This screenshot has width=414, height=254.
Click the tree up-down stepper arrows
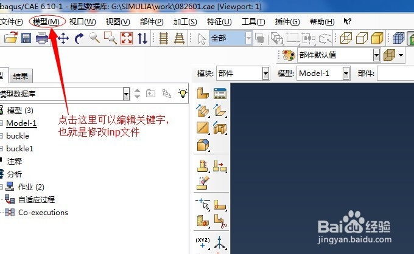tap(137, 94)
